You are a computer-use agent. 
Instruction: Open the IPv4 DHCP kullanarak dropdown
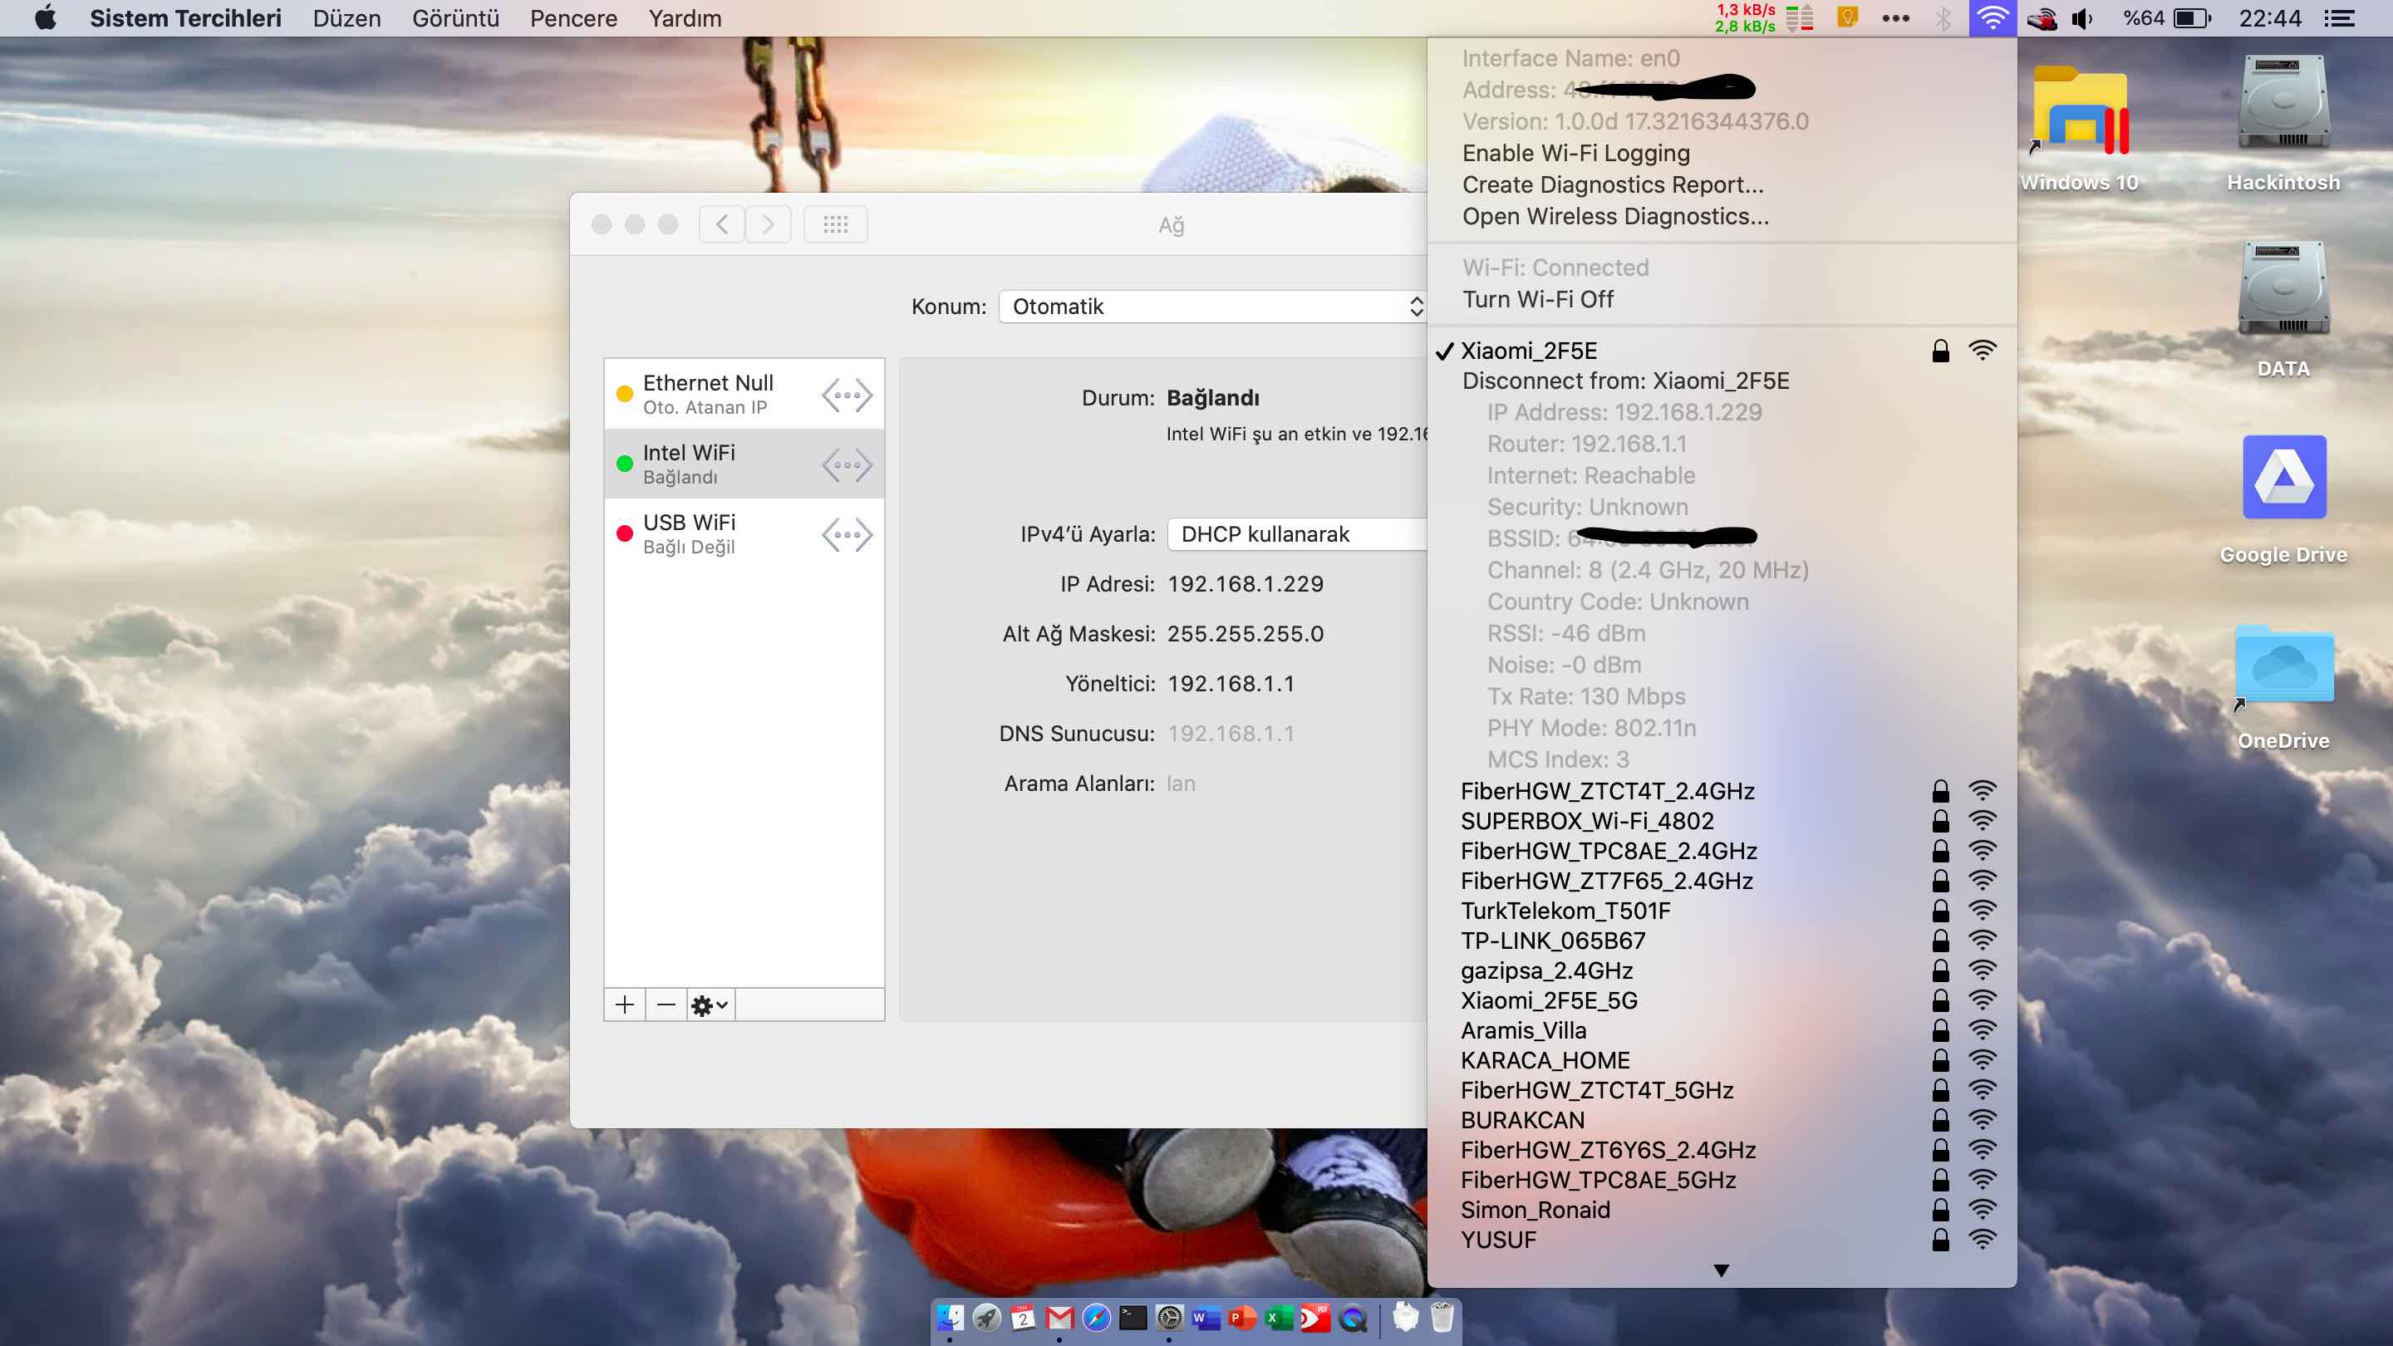click(1297, 534)
